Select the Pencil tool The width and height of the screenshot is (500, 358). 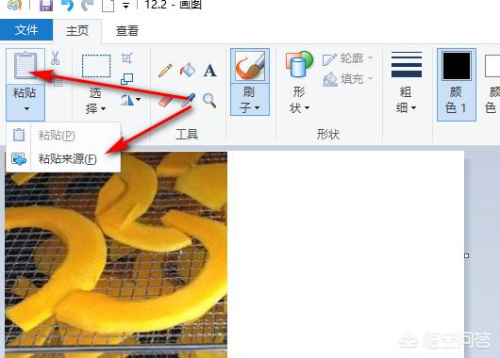coord(165,71)
